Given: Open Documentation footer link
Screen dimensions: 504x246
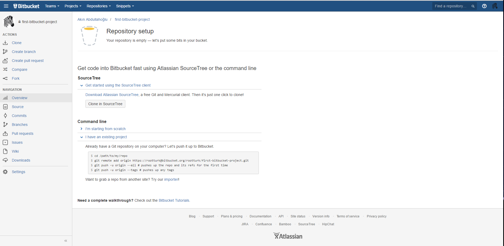Looking at the screenshot, I should [x=260, y=216].
